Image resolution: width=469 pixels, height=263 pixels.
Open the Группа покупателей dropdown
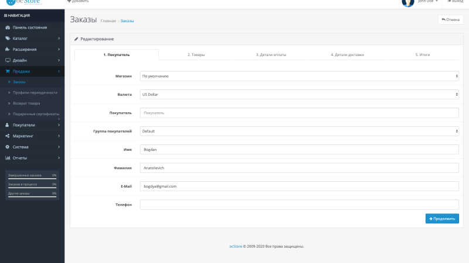click(x=299, y=131)
